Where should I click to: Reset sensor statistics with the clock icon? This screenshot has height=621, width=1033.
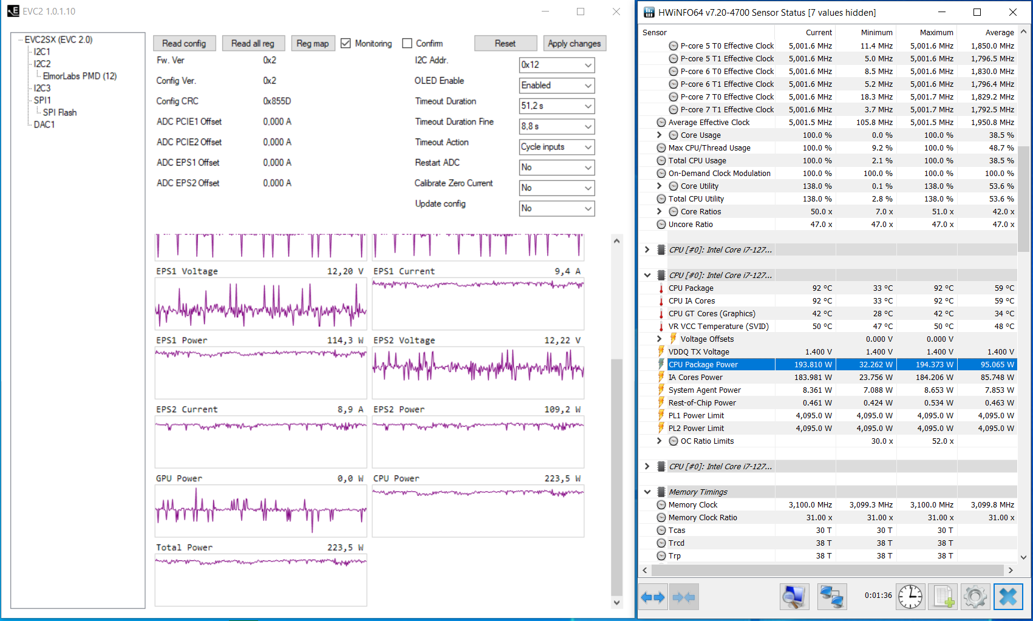pyautogui.click(x=911, y=597)
